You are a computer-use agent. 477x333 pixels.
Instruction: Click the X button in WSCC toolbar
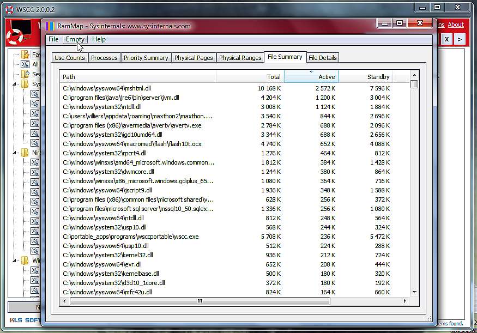pos(446,39)
